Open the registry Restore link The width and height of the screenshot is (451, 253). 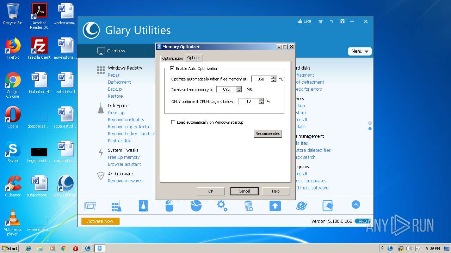pyautogui.click(x=115, y=96)
